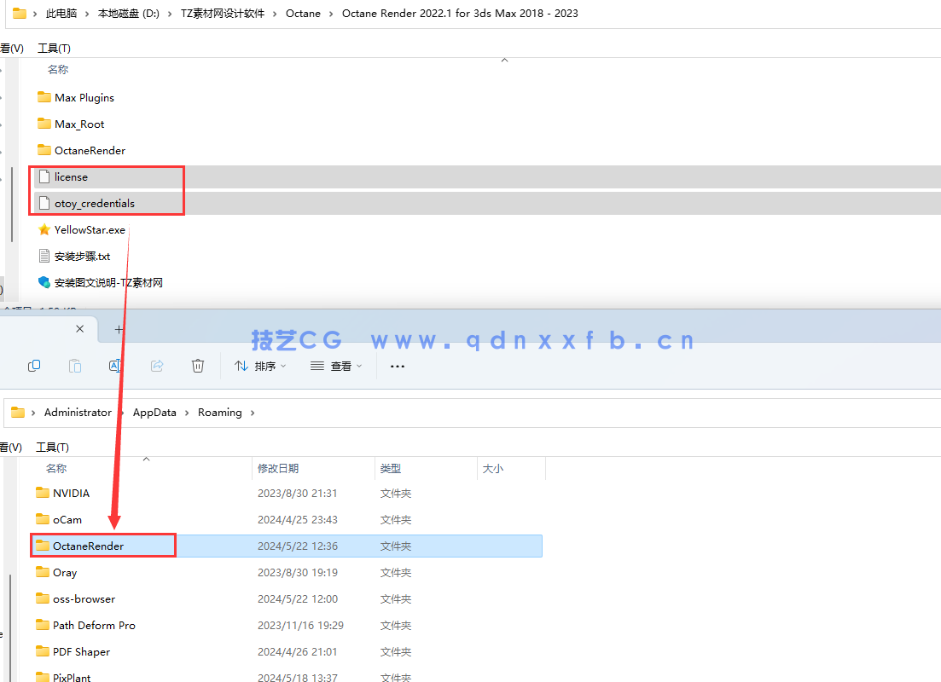The height and width of the screenshot is (682, 941).
Task: Open the 安装步骤.txt file
Action: click(x=82, y=256)
